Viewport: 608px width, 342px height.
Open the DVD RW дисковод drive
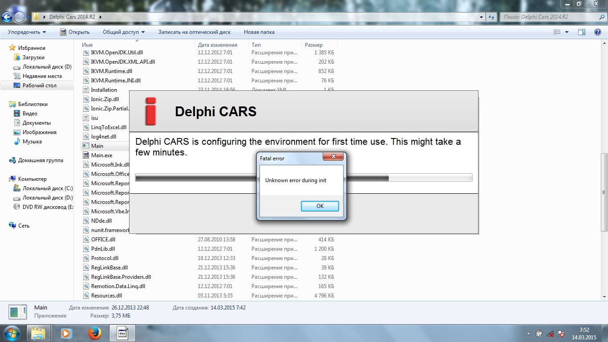(x=48, y=207)
